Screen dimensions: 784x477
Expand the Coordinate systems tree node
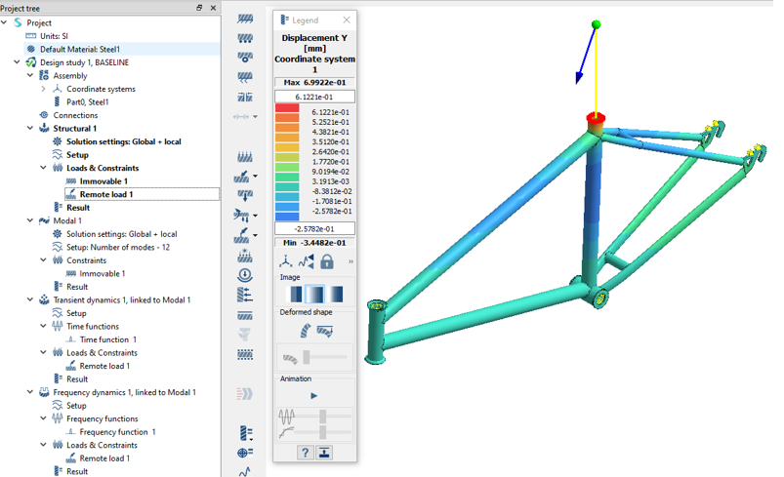tap(43, 89)
